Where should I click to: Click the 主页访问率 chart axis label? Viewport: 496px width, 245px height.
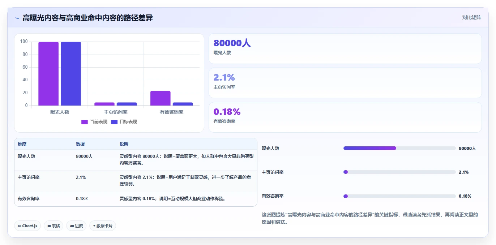click(116, 112)
